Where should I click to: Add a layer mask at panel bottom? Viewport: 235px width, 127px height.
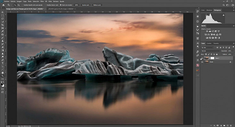[x=218, y=125]
